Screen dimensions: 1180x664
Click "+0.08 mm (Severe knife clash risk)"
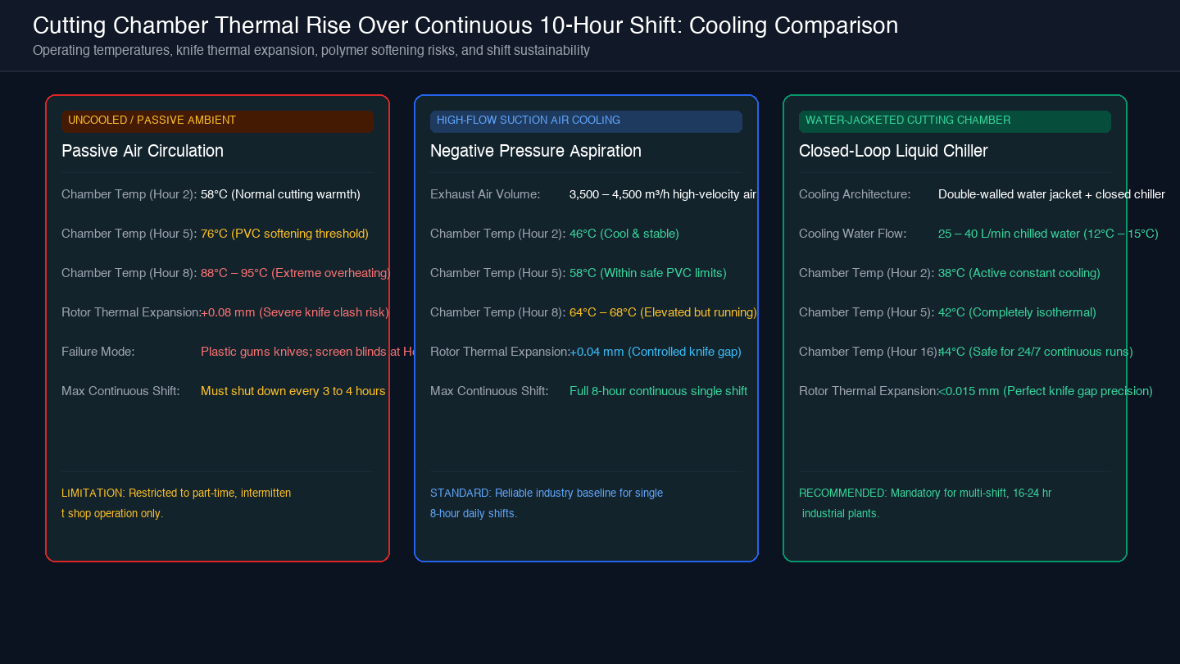click(x=295, y=312)
